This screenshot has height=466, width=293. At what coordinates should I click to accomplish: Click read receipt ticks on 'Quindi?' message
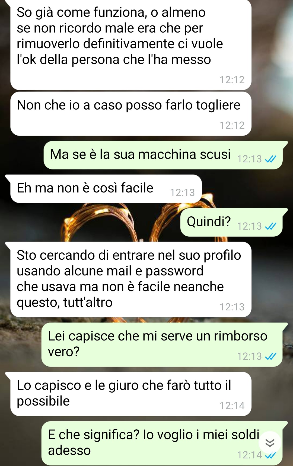point(270,226)
